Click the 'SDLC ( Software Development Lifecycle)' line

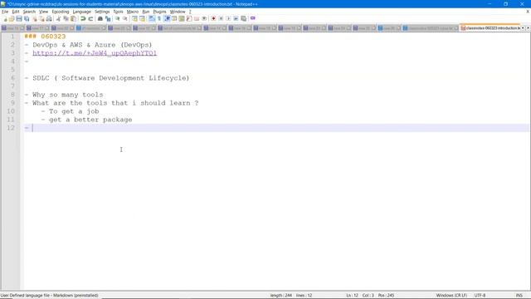[107, 78]
